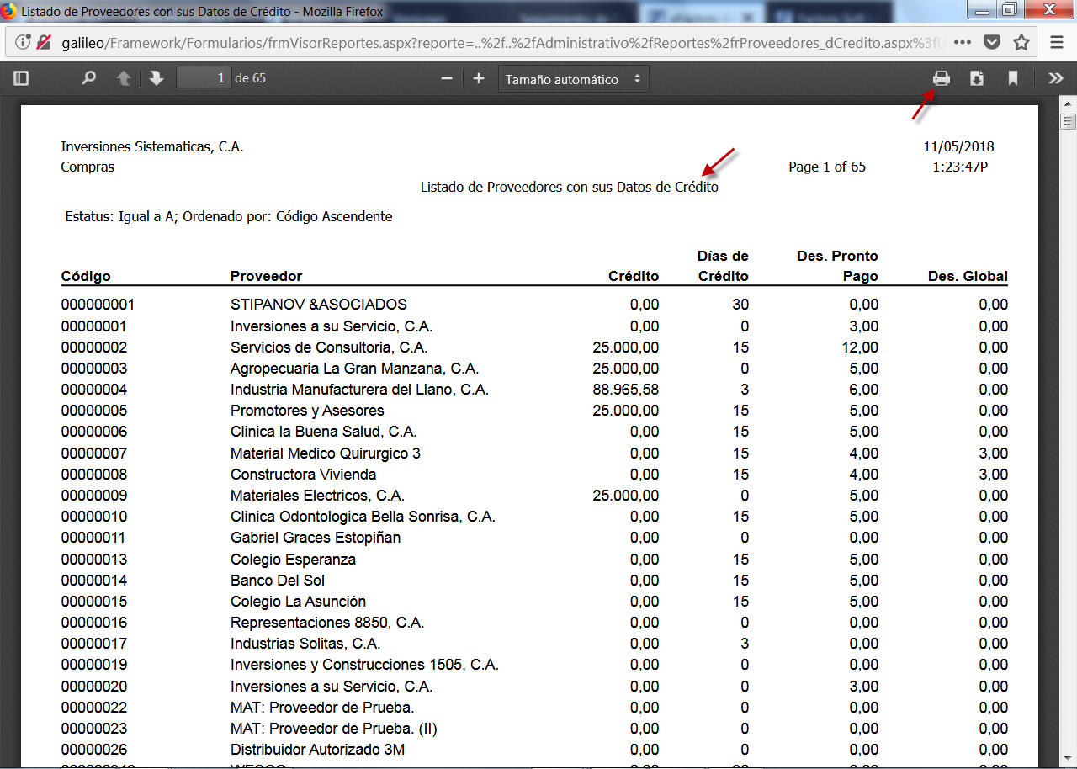Image resolution: width=1077 pixels, height=769 pixels.
Task: Open the Tamaño automático zoom dropdown
Action: pyautogui.click(x=574, y=79)
